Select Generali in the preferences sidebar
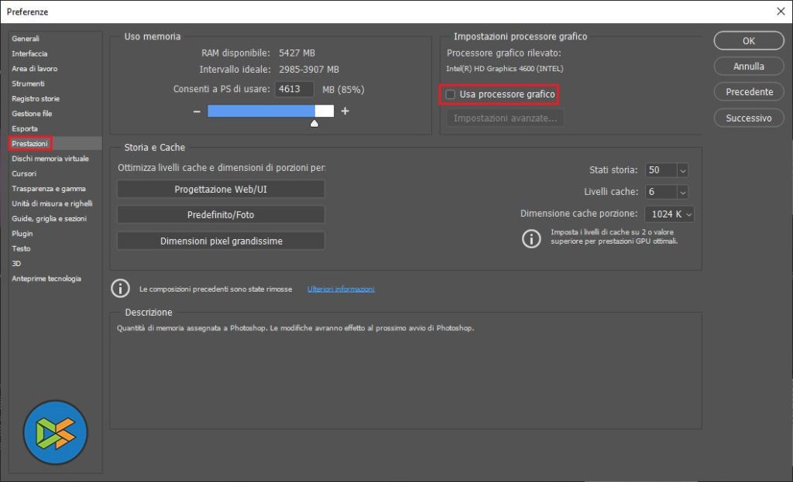This screenshot has width=793, height=482. click(x=26, y=39)
